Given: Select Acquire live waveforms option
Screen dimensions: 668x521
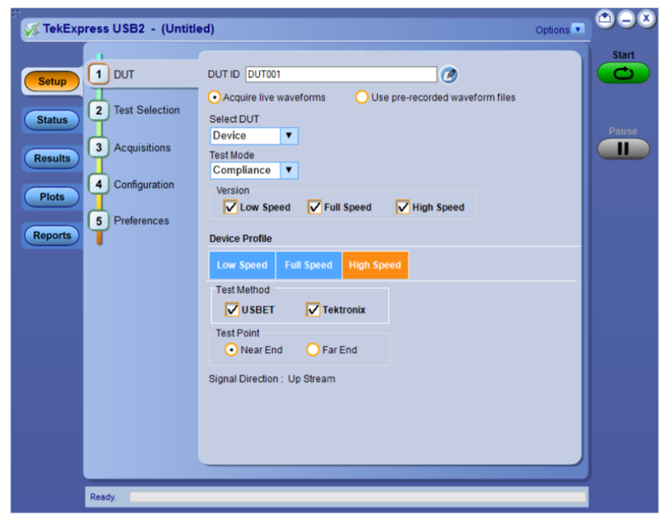Looking at the screenshot, I should 267,97.
